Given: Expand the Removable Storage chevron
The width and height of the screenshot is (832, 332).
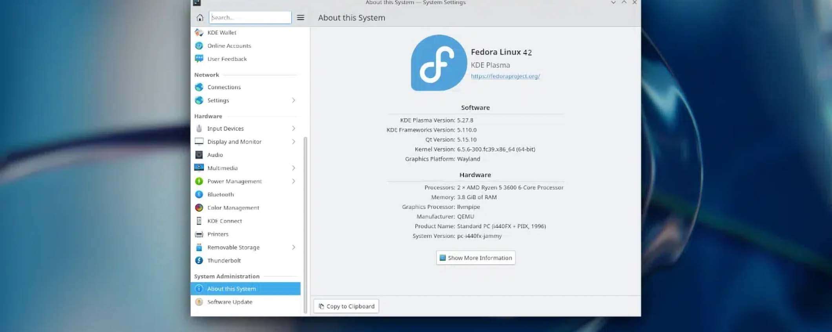Looking at the screenshot, I should pyautogui.click(x=294, y=247).
